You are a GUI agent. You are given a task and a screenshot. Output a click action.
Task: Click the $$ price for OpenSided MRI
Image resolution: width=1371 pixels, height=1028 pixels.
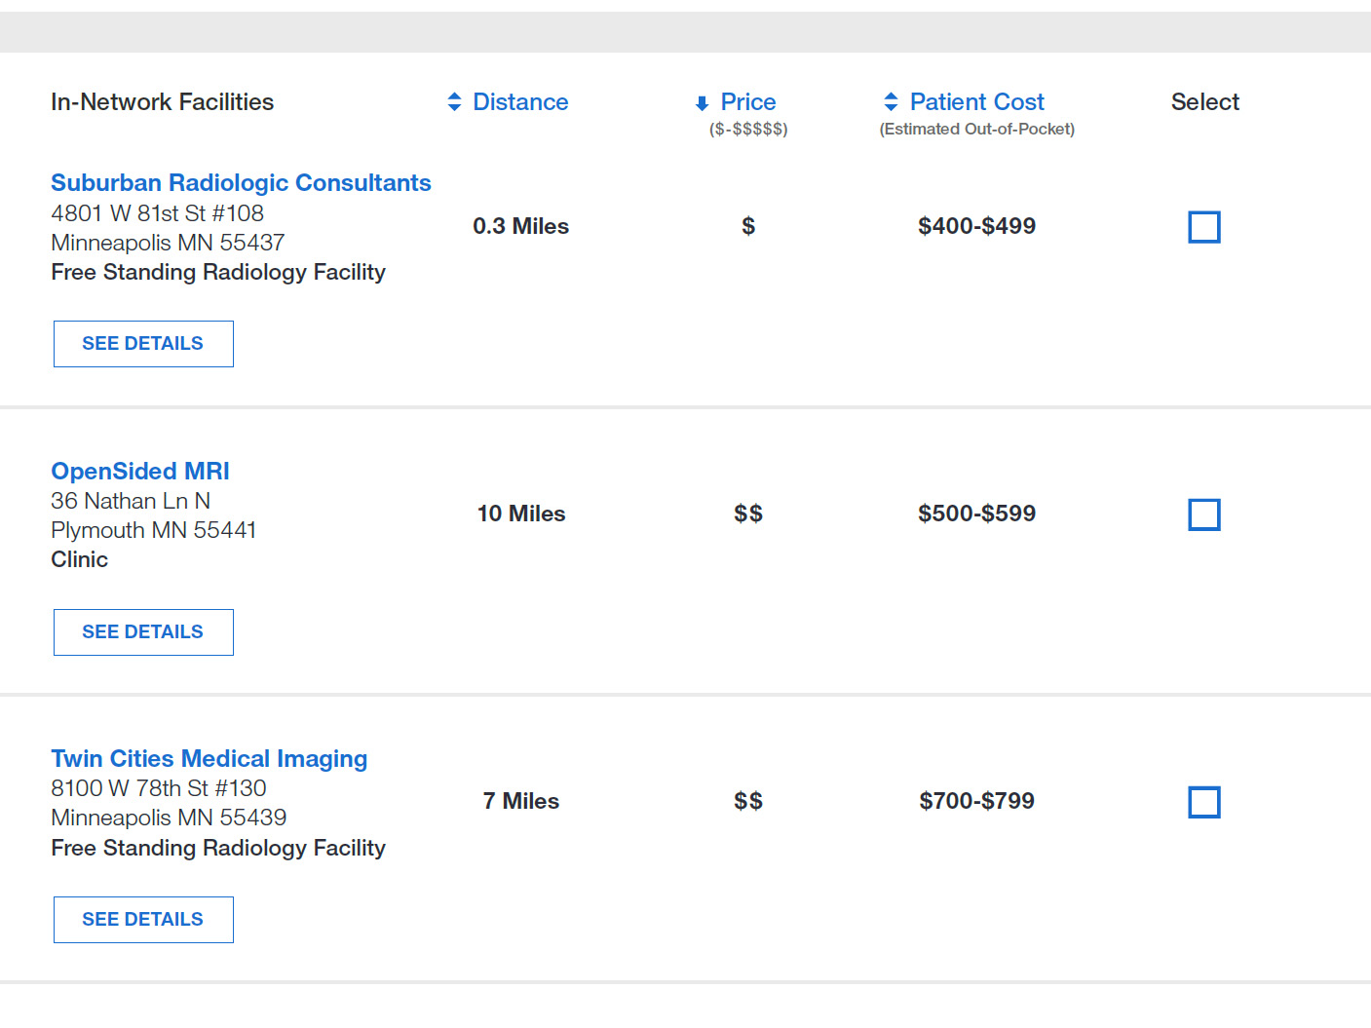pos(748,514)
